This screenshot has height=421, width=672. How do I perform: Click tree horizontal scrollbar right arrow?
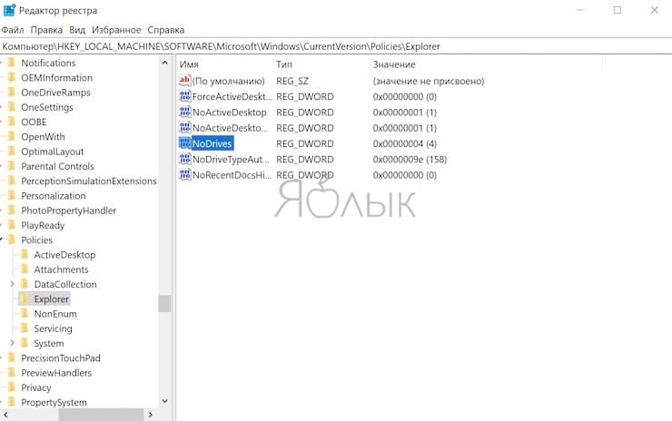pyautogui.click(x=151, y=415)
